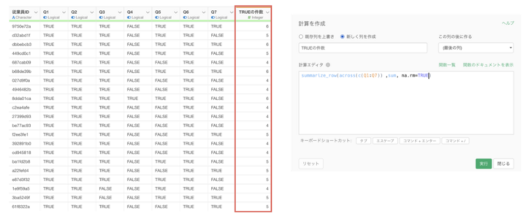Click the Logical type icon under Q1
526x219 pixels.
tap(44, 18)
